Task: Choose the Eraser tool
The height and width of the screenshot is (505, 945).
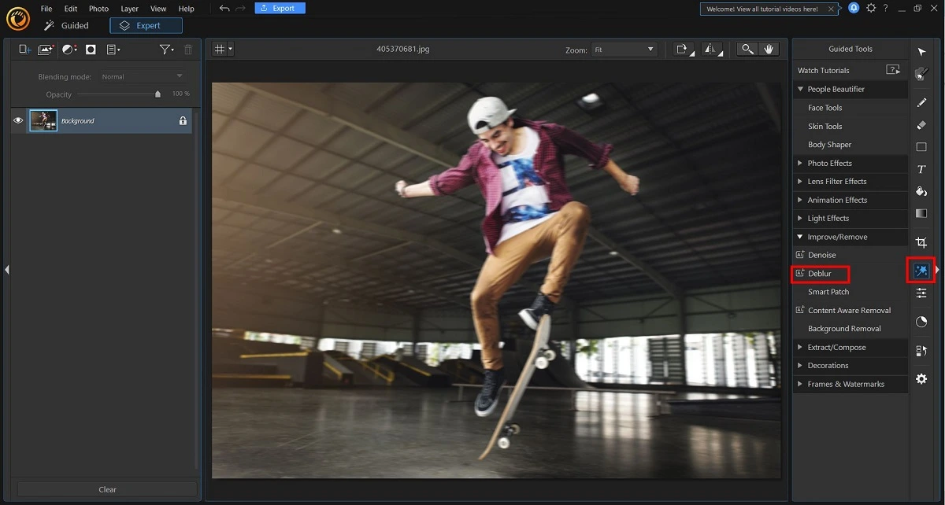Action: coord(921,125)
